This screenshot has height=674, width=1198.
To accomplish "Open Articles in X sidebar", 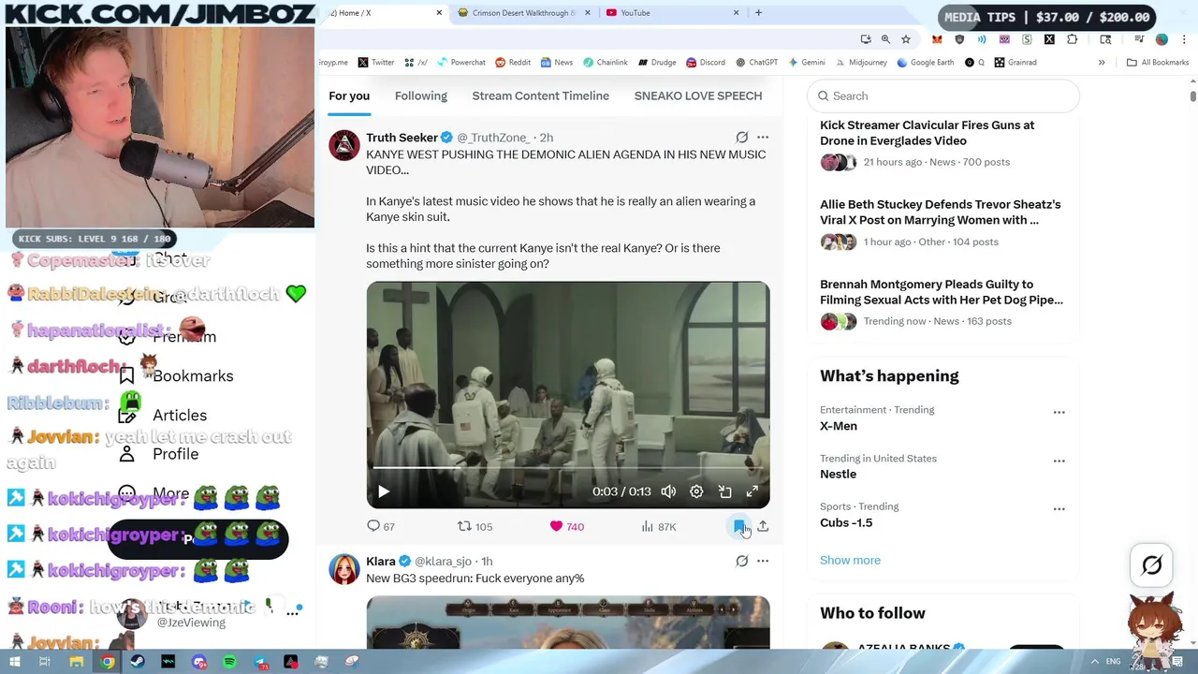I will (x=180, y=416).
